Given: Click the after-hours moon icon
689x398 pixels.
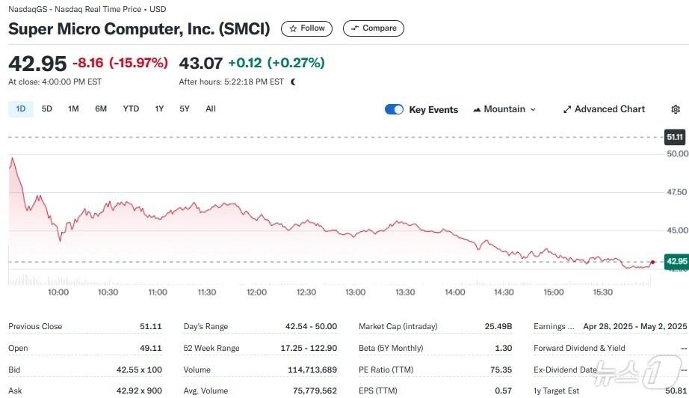Looking at the screenshot, I should point(293,82).
